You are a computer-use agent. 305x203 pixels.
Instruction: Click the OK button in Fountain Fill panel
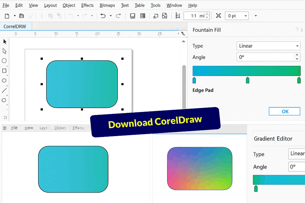(284, 111)
